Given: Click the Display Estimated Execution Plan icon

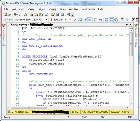Looking at the screenshot, I should click(80, 20).
